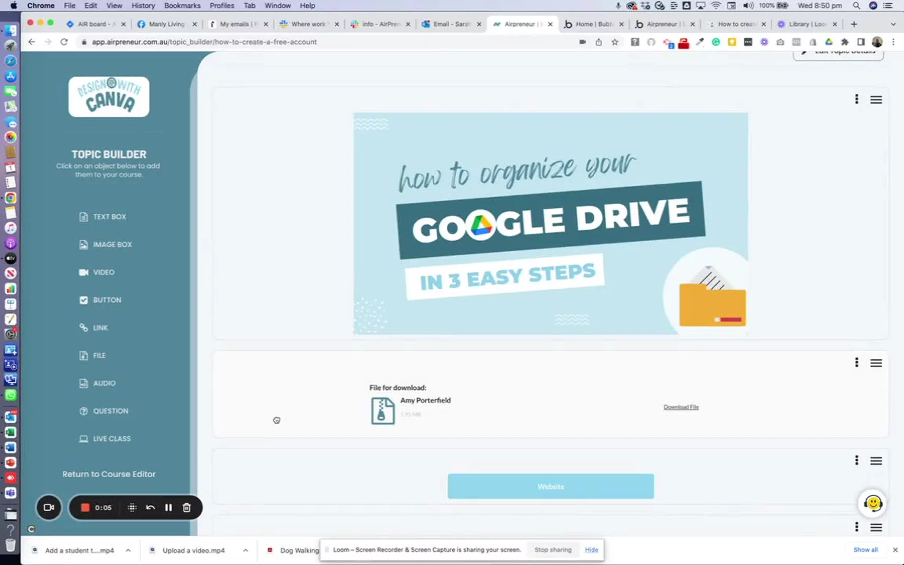The width and height of the screenshot is (904, 565).
Task: Add an Audio object
Action: pyautogui.click(x=97, y=383)
